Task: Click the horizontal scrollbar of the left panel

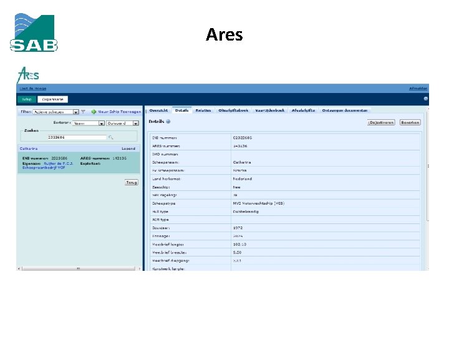Action: tap(79, 269)
